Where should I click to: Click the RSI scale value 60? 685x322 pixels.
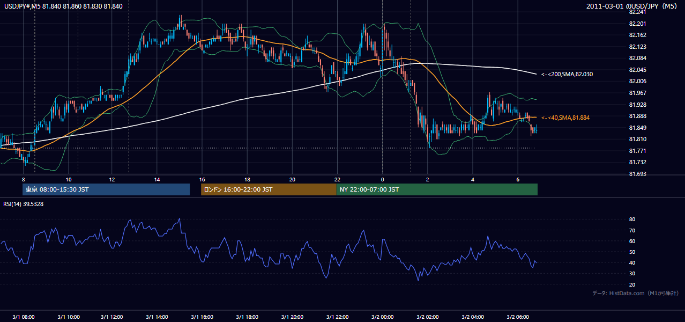(632, 241)
